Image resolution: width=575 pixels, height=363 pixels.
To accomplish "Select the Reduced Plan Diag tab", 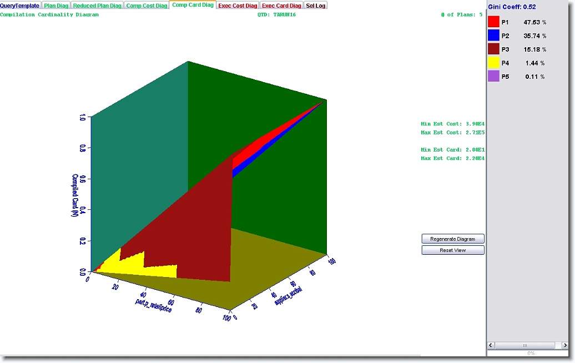I will 97,6.
